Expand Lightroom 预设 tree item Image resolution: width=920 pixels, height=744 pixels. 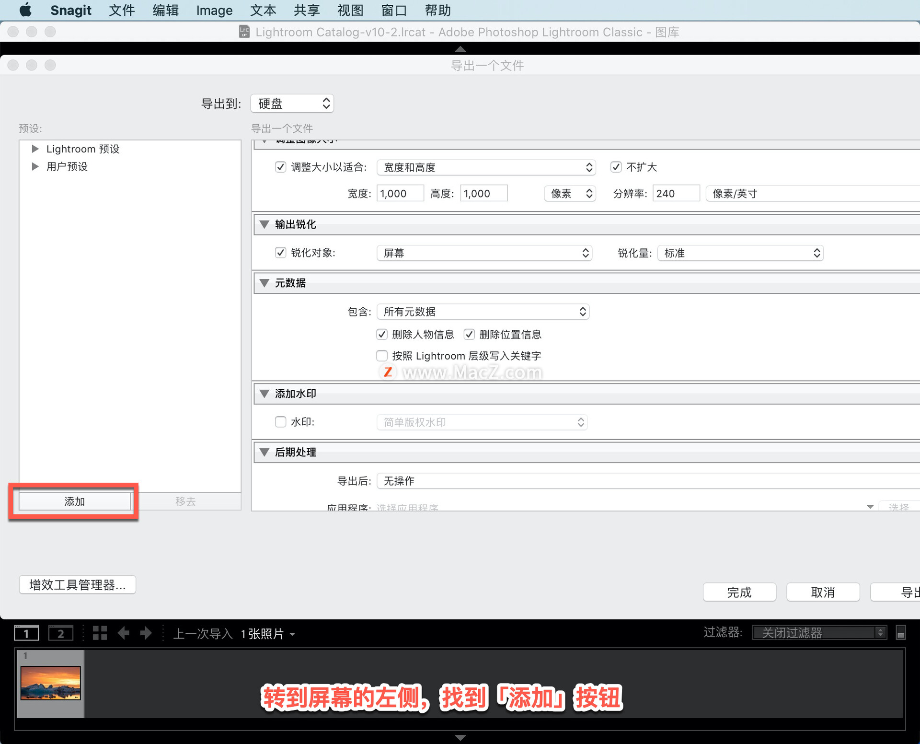[x=35, y=149]
